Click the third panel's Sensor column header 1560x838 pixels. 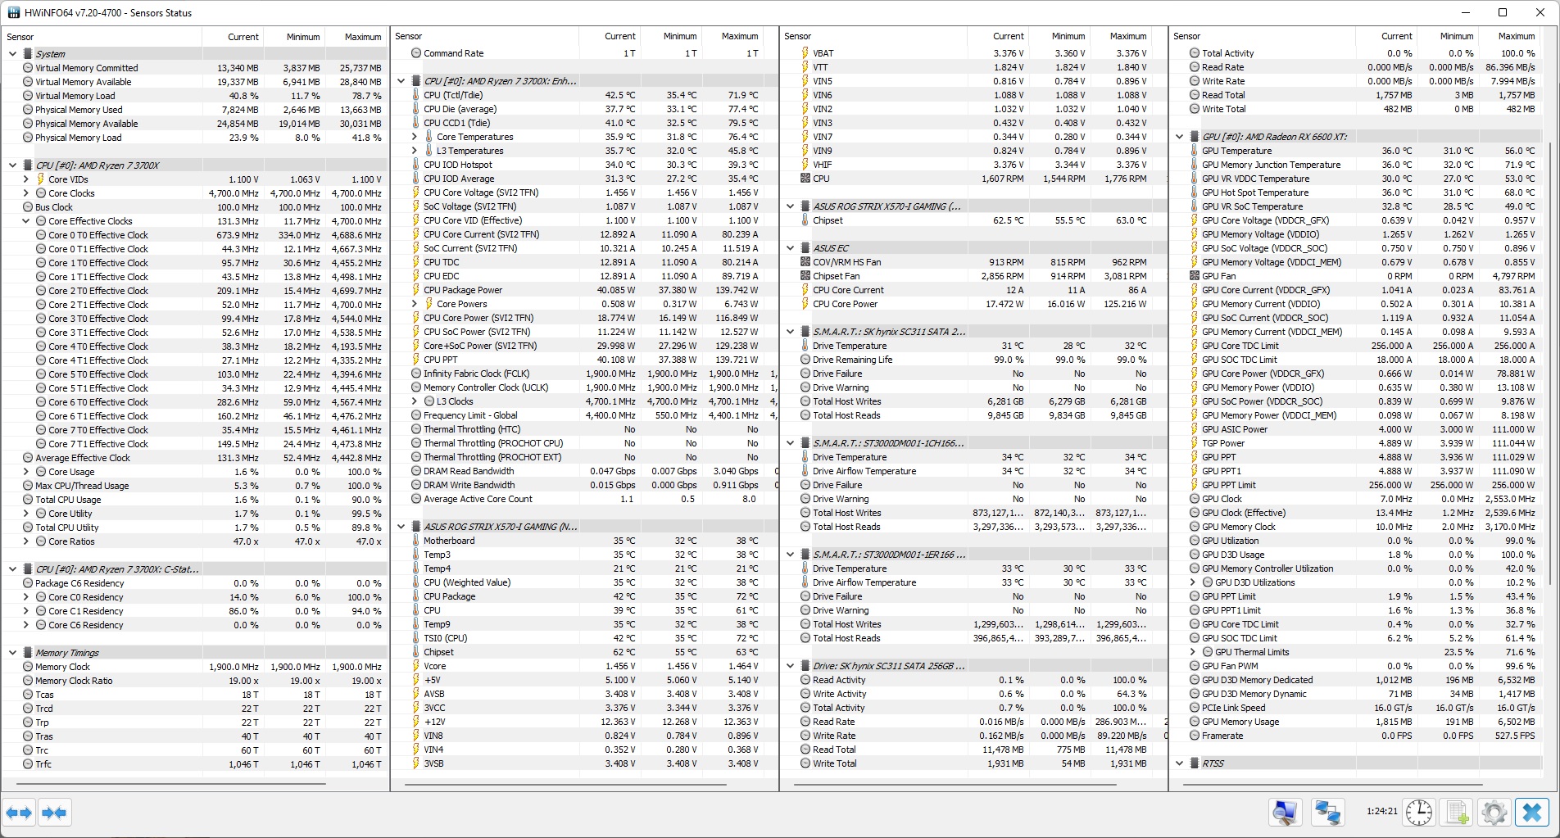point(873,37)
